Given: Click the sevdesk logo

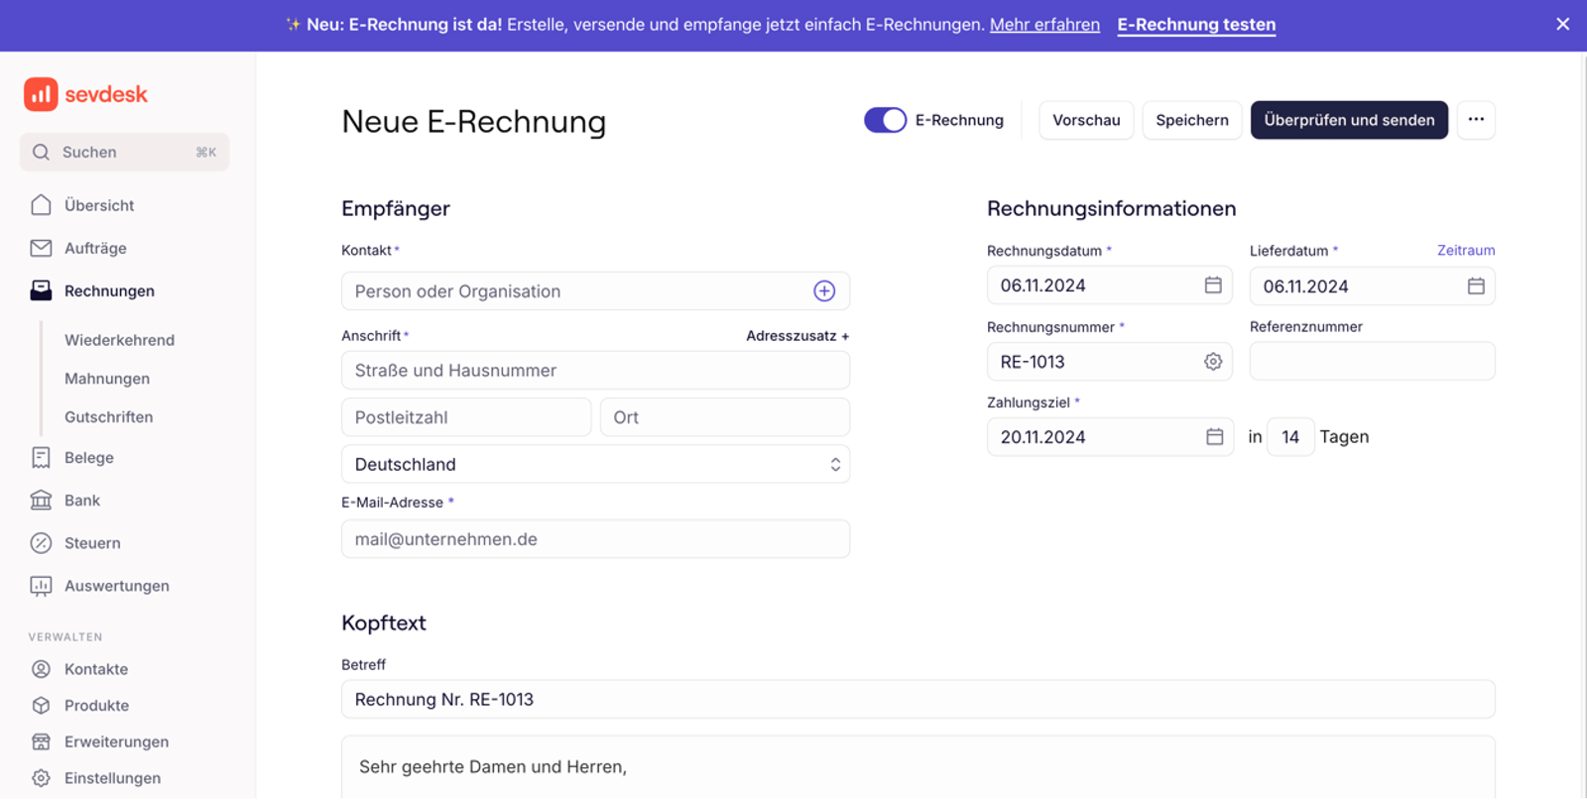Looking at the screenshot, I should click(86, 94).
